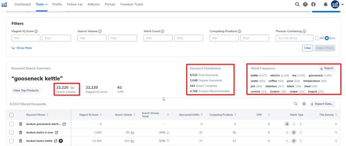Click Export Data button

(x=322, y=104)
